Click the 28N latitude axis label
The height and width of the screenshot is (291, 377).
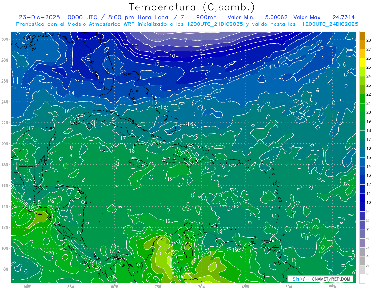[5, 60]
